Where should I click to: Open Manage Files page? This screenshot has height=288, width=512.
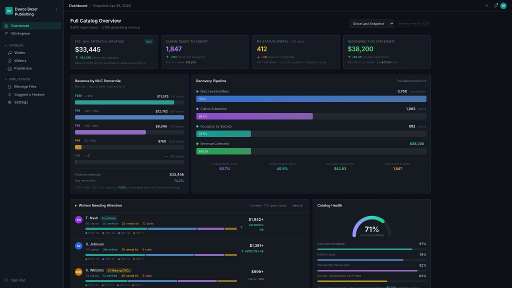[25, 87]
